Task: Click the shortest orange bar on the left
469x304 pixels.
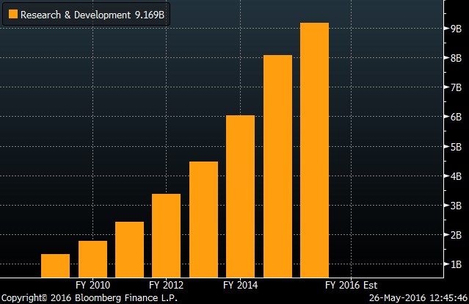Action: click(55, 266)
